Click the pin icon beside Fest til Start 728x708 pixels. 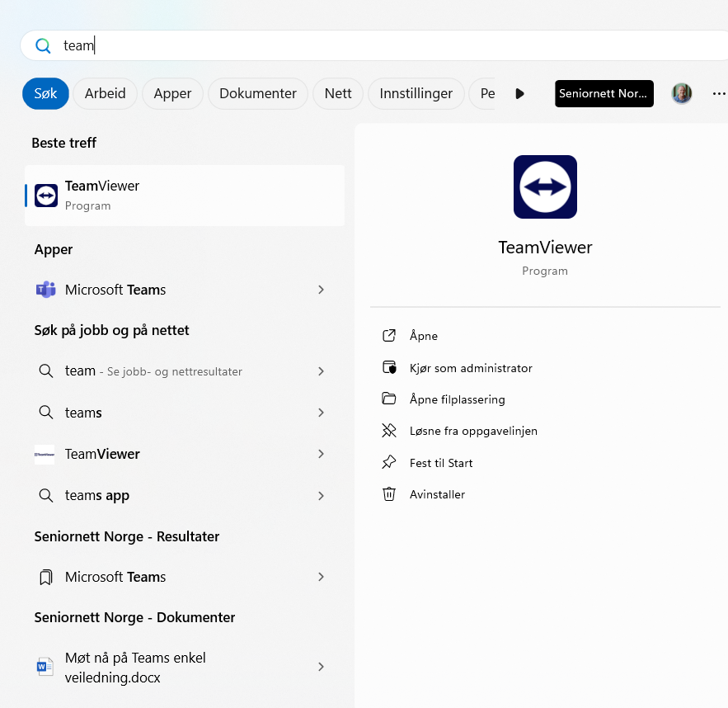point(389,463)
